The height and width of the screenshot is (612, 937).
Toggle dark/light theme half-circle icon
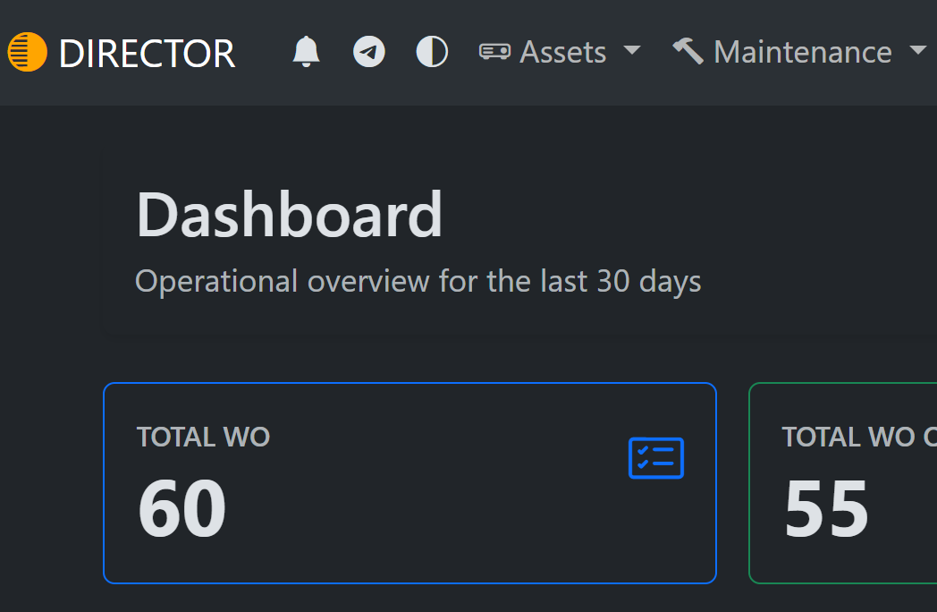click(x=432, y=52)
